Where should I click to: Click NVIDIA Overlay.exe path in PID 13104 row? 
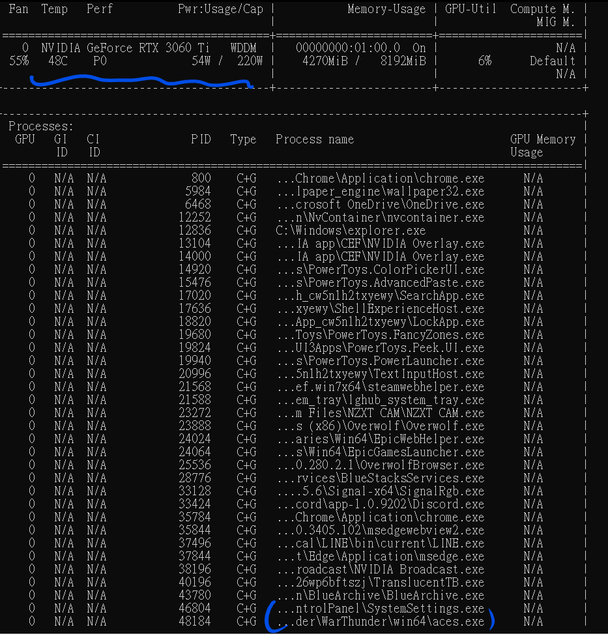tap(381, 243)
